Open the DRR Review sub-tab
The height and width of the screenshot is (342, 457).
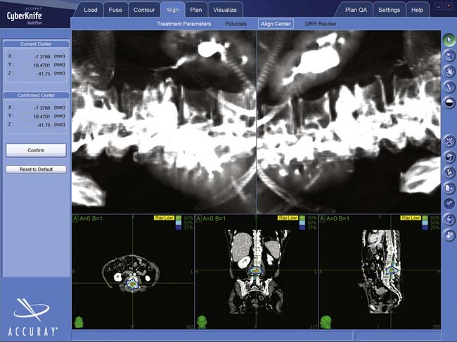coord(321,24)
